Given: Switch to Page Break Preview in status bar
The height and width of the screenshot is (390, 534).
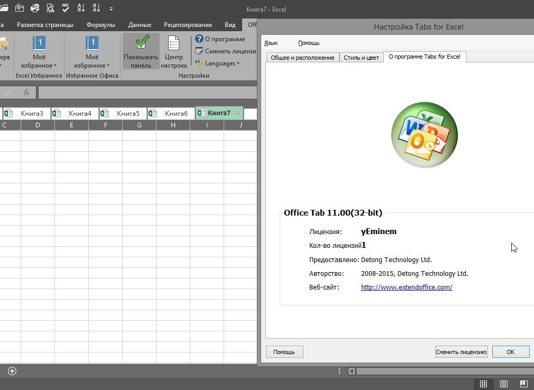Looking at the screenshot, I should 524,384.
